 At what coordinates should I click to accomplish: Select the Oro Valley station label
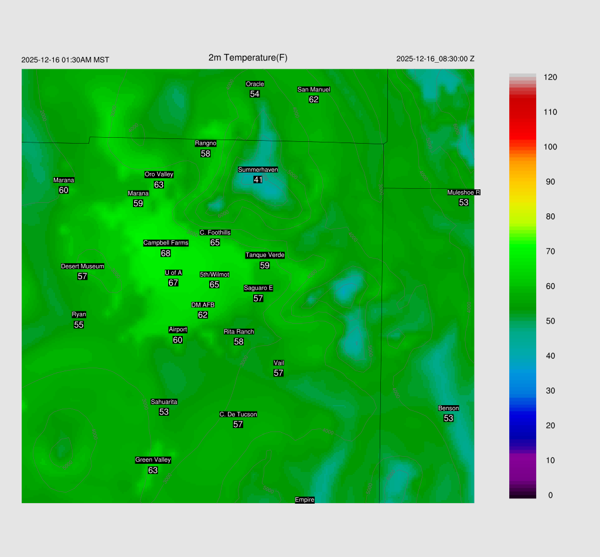tap(159, 174)
